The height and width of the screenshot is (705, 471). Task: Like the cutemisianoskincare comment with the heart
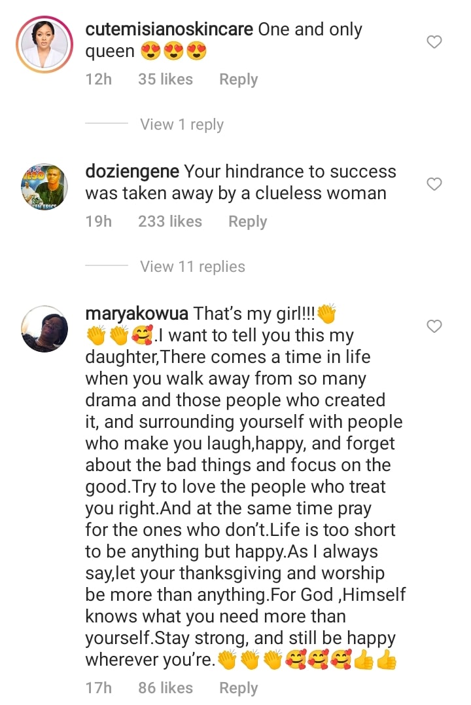point(434,43)
